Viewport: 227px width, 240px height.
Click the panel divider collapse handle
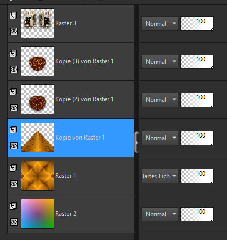tap(137, 143)
